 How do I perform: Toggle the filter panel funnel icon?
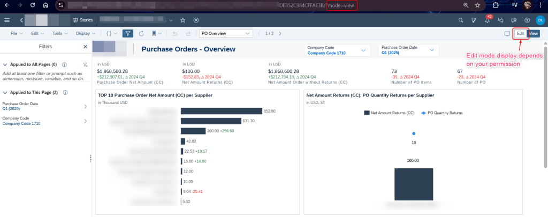128,33
